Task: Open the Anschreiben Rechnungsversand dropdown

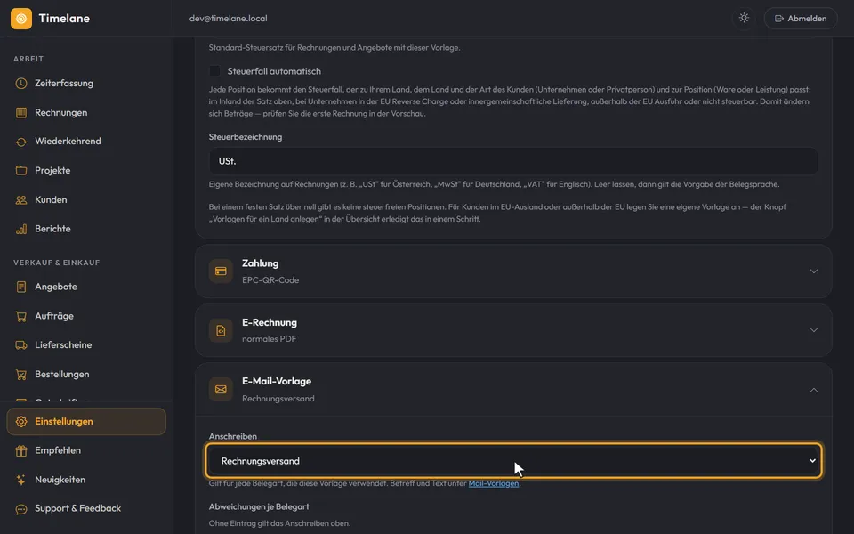Action: coord(513,460)
